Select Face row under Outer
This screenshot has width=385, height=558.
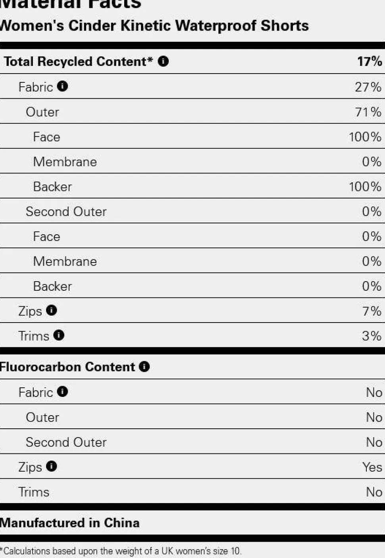tap(192, 136)
